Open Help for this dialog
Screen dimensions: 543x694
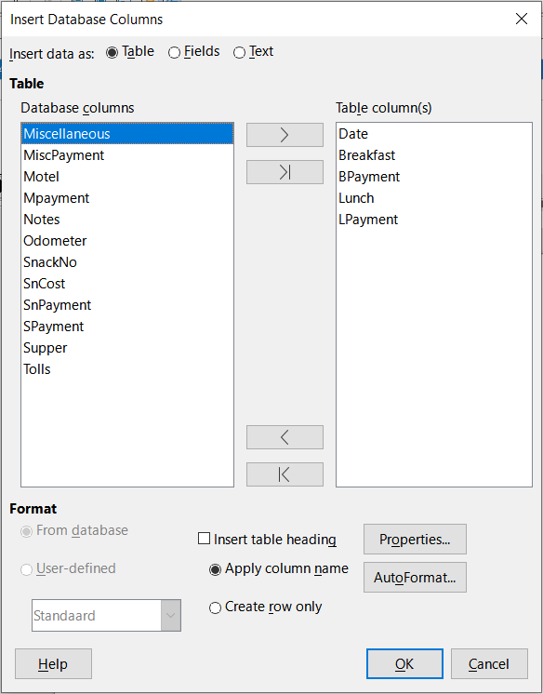point(53,664)
